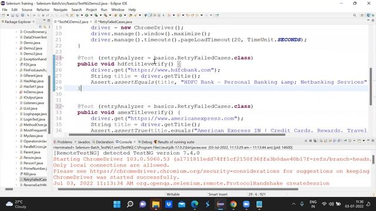Switch to the Debug tab

[x=145, y=142]
